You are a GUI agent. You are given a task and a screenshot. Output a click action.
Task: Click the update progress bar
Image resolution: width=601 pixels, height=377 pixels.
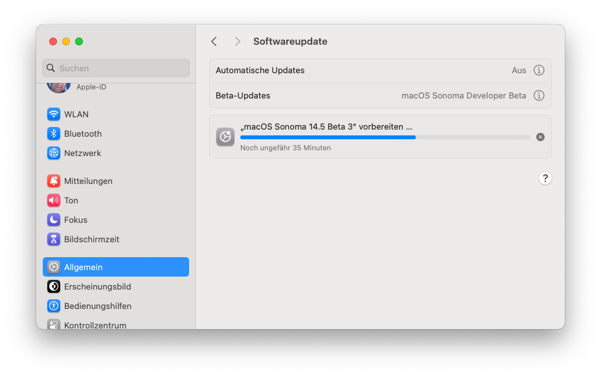click(x=385, y=137)
